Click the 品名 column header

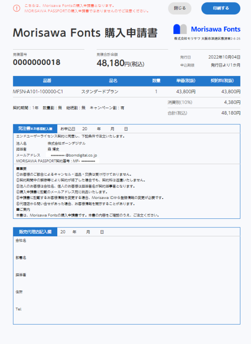coord(113,81)
